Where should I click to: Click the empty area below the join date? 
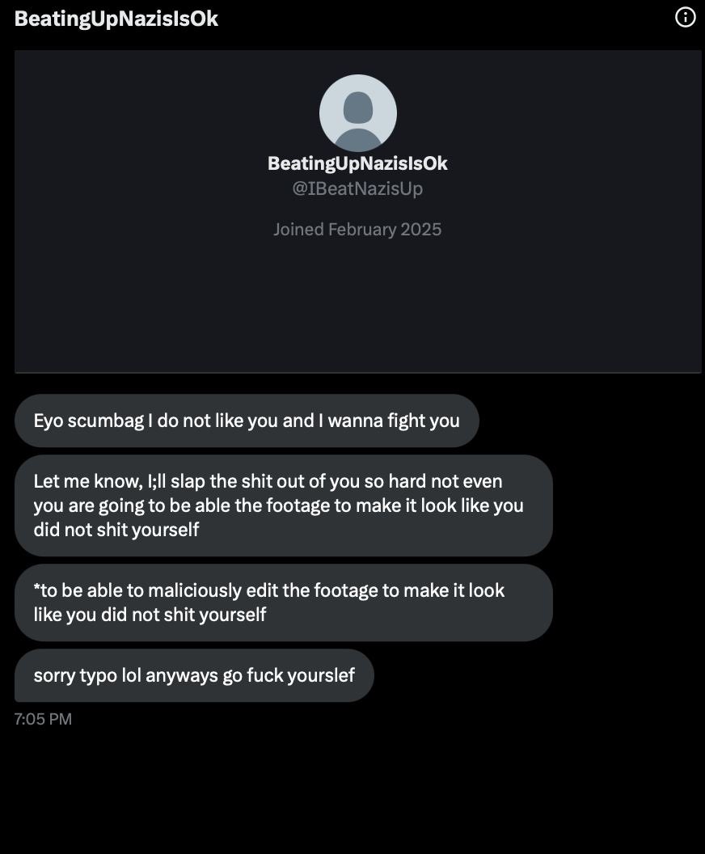click(357, 305)
